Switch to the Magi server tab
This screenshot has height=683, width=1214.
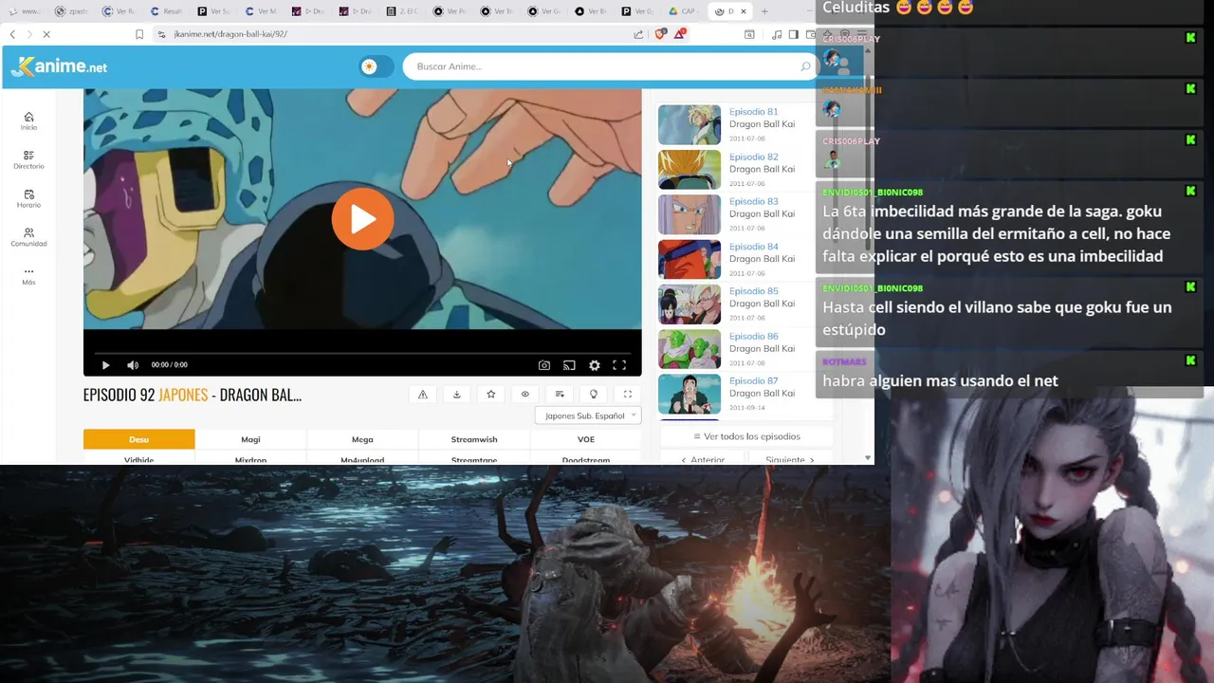point(250,439)
